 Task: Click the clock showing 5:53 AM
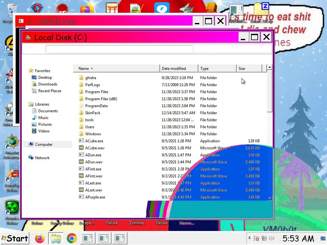pos(298,238)
